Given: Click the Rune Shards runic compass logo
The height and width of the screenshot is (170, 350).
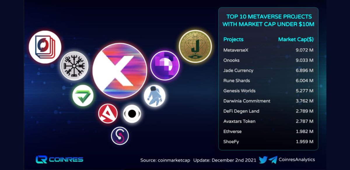Looking at the screenshot, I should [x=74, y=66].
